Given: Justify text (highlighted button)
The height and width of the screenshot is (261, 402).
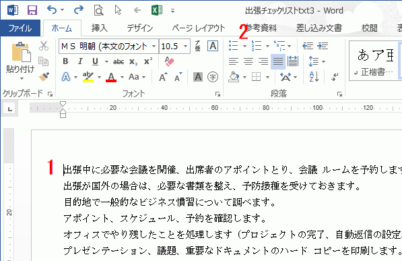Looking at the screenshot, I should click(x=278, y=61).
